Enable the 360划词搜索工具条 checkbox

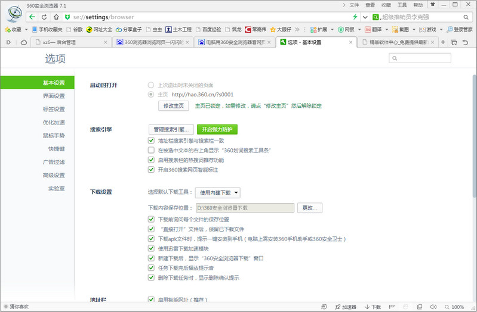(151, 151)
